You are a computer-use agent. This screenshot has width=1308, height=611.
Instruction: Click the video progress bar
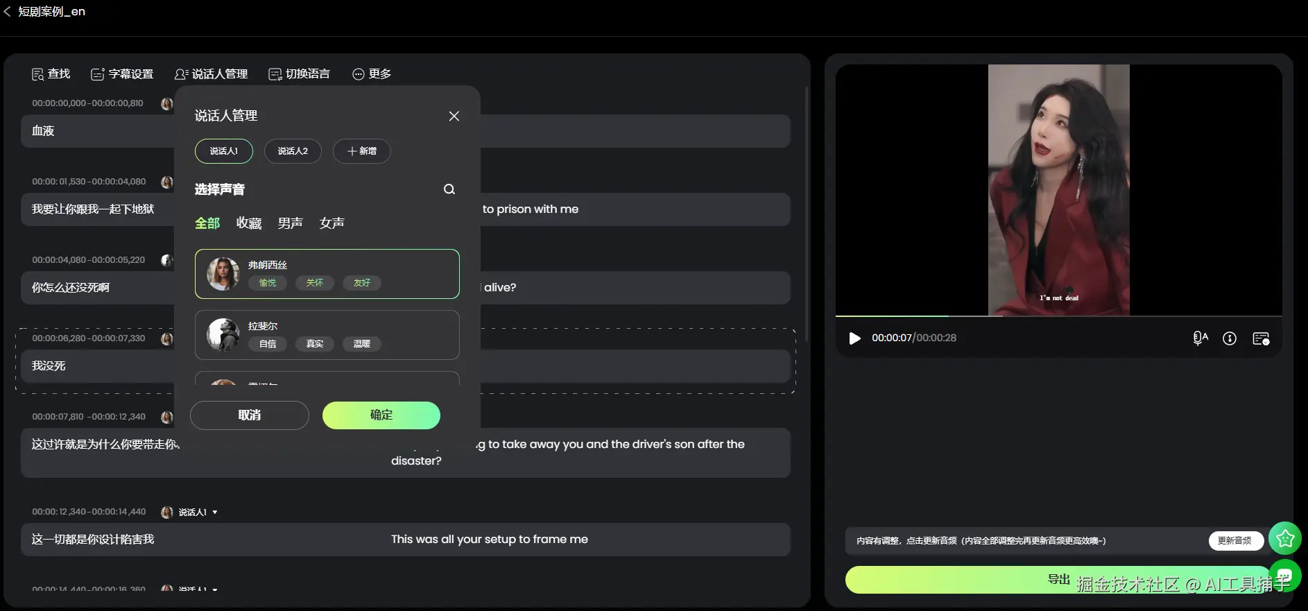click(1058, 316)
